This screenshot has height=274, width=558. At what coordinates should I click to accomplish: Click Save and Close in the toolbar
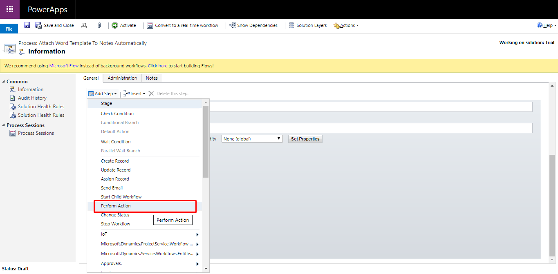(x=54, y=25)
